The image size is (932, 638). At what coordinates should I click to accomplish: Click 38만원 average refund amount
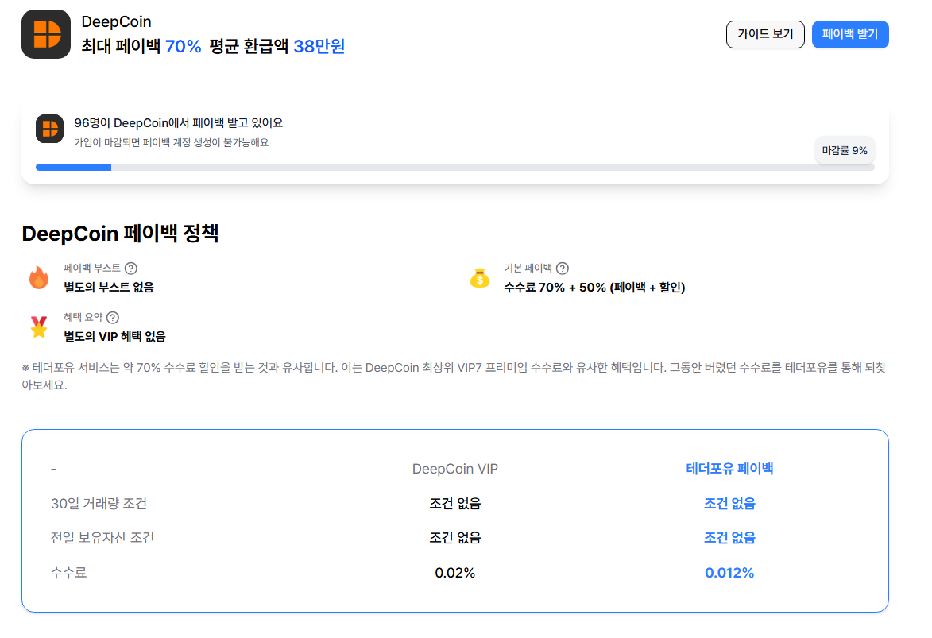click(x=319, y=46)
